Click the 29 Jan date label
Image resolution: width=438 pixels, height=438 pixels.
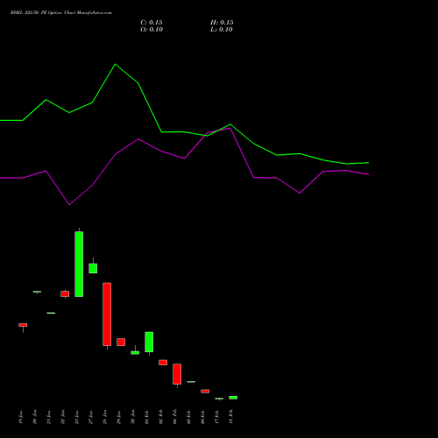tap(119, 417)
